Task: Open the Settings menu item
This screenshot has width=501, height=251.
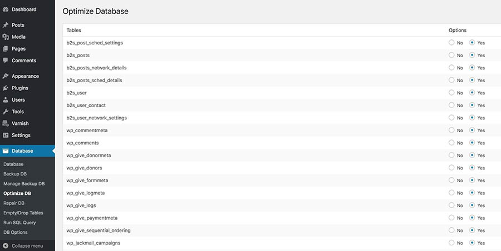Action: tap(21, 135)
